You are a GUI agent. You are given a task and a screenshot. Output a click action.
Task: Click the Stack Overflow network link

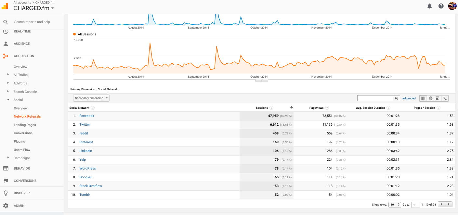(91, 186)
